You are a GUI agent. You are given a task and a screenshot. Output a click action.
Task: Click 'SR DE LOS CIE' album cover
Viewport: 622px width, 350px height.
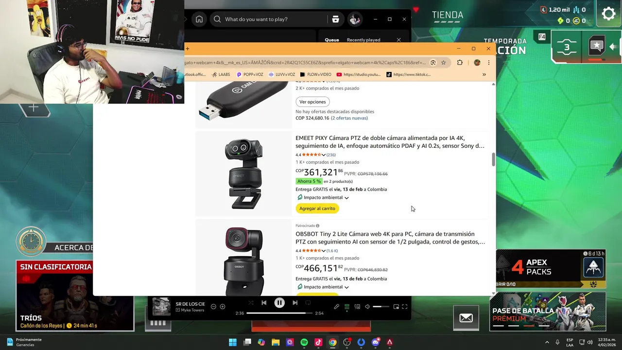[x=161, y=307]
